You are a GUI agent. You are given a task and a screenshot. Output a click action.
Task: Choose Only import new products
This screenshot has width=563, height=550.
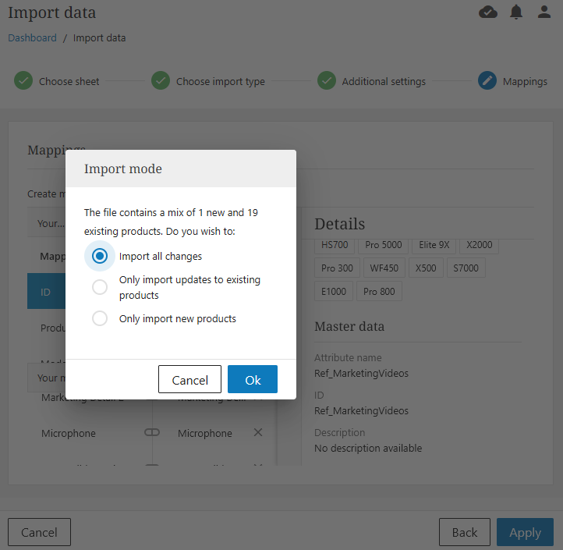click(100, 318)
